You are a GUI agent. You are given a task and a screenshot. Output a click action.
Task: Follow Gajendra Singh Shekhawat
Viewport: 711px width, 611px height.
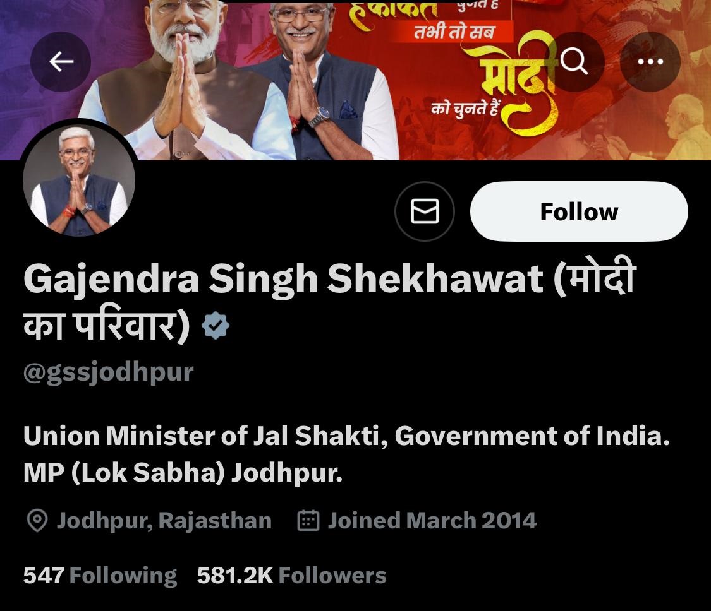579,211
